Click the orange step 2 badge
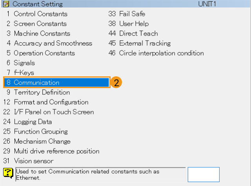 click(x=116, y=83)
